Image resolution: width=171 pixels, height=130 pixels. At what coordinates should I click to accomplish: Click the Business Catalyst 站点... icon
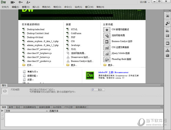click(68, 61)
